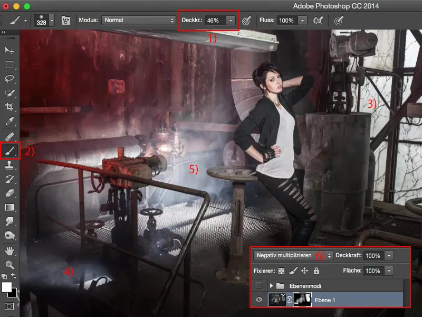Select the Quick Selection tool
This screenshot has width=422, height=317.
click(x=9, y=93)
